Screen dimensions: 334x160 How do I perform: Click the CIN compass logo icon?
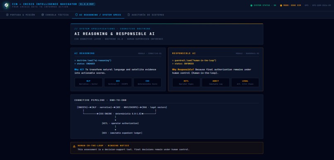click(x=6, y=5)
